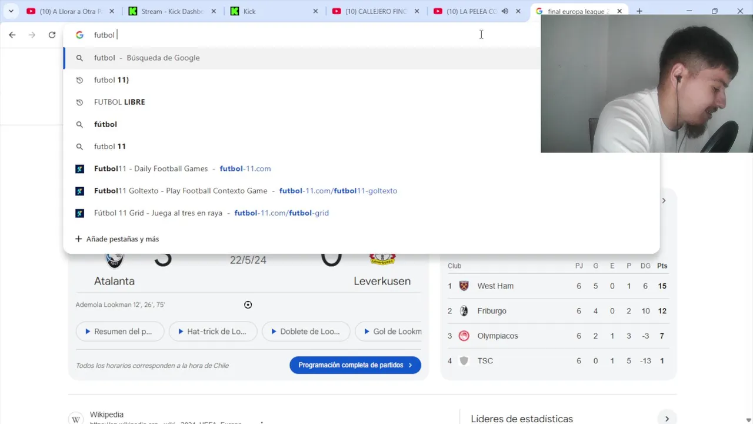Open the tab search dropdown arrow
The width and height of the screenshot is (753, 424).
click(11, 11)
